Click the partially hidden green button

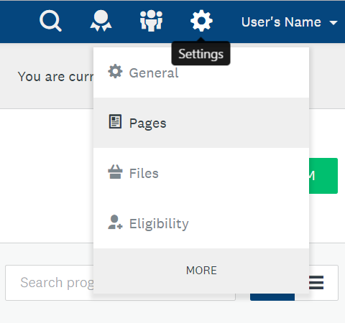pyautogui.click(x=323, y=176)
